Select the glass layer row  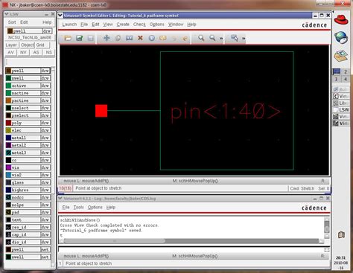click(28, 182)
